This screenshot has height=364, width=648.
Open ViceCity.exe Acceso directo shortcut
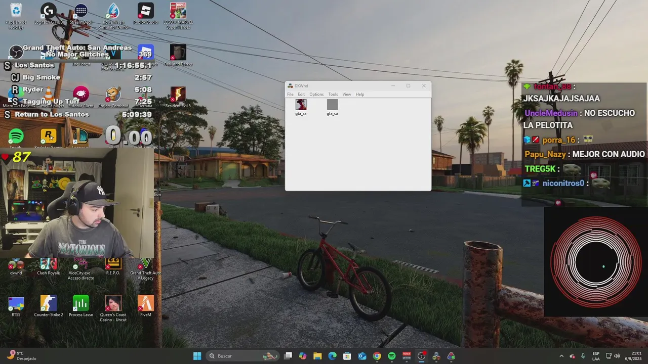click(81, 268)
